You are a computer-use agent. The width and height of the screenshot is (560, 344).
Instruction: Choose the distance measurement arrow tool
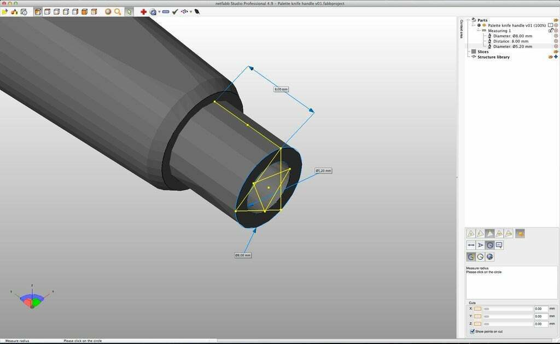(x=471, y=245)
